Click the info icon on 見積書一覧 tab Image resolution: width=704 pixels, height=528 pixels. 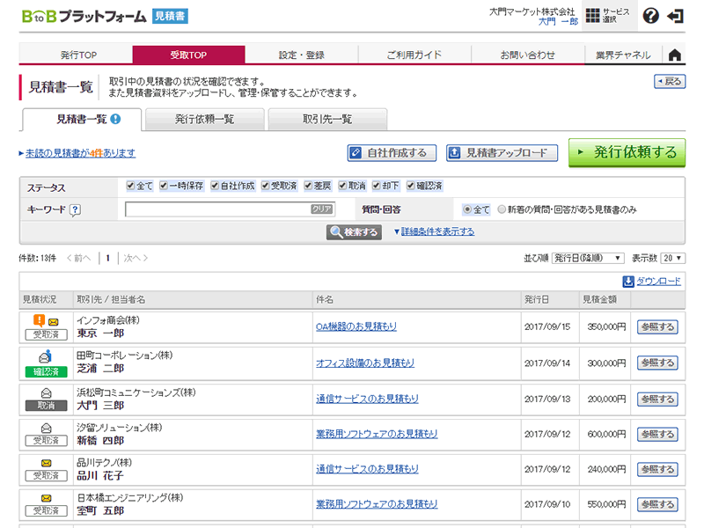pos(115,119)
